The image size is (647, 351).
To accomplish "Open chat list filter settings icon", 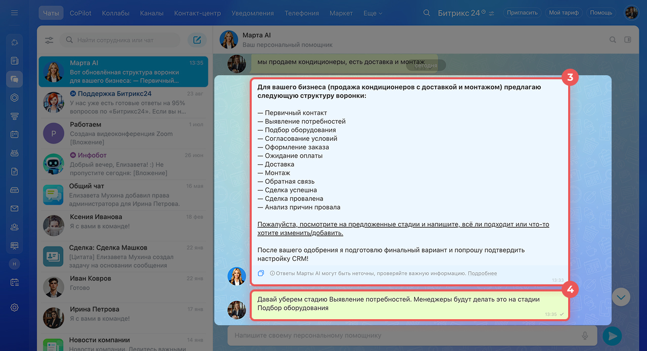I will pyautogui.click(x=49, y=40).
